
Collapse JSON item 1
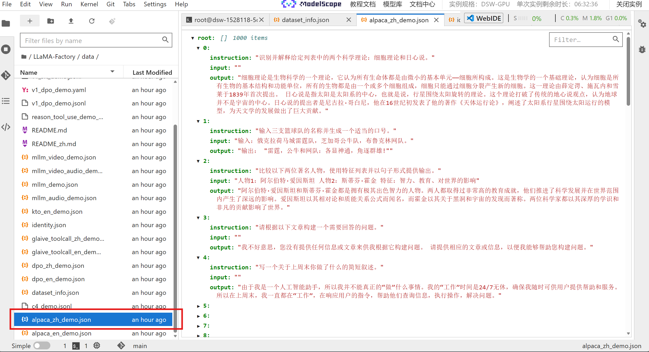click(199, 121)
